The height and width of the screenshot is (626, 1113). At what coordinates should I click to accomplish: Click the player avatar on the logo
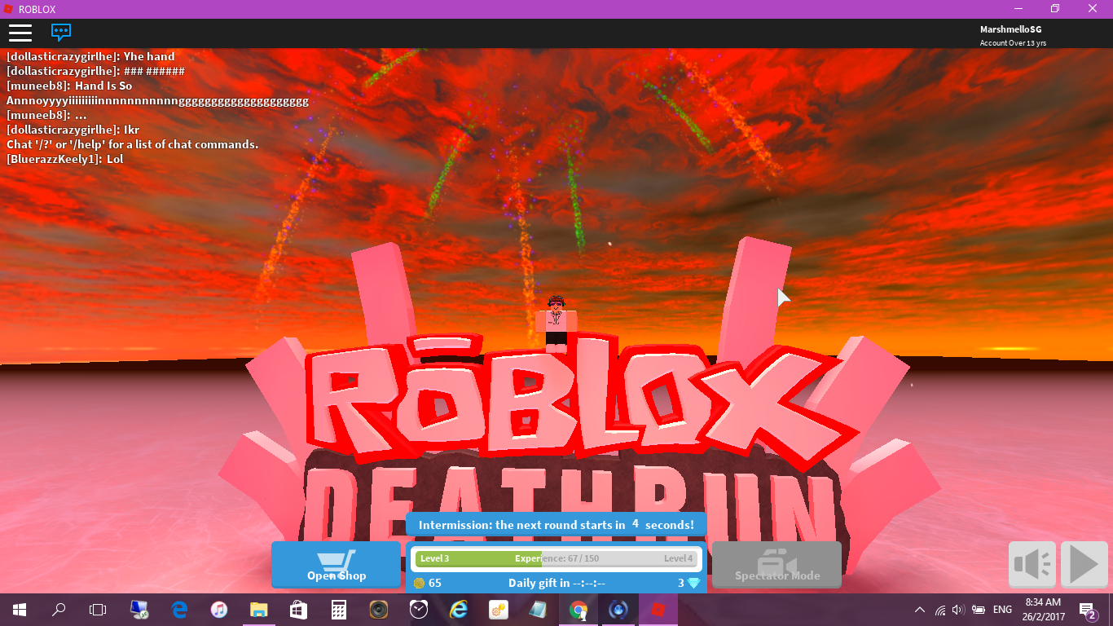(556, 323)
